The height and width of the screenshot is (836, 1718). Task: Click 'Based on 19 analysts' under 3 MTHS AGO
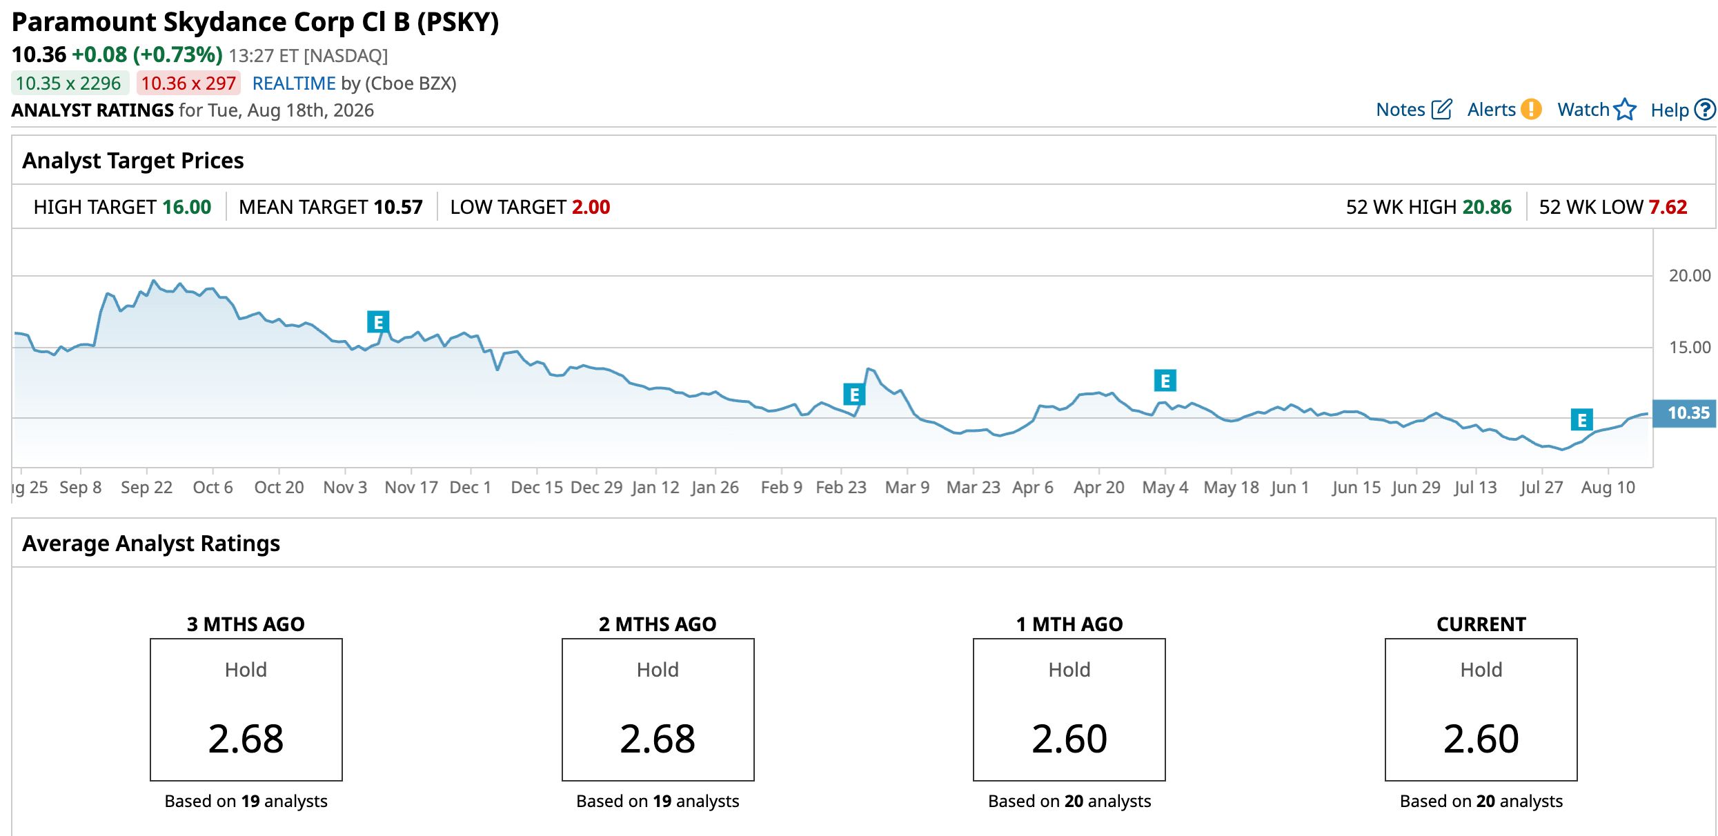click(x=246, y=801)
